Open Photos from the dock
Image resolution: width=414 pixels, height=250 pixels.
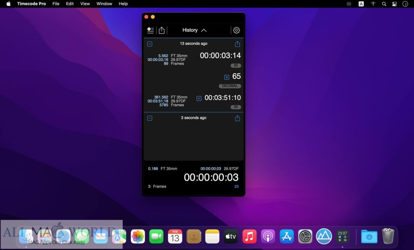coord(138,236)
